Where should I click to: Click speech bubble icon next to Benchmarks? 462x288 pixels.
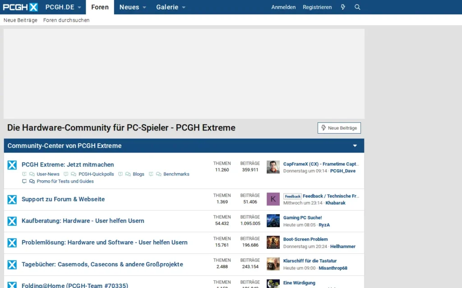coord(158,174)
